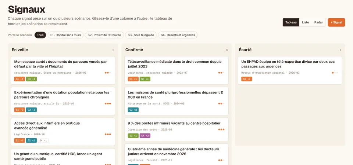Click the Signaux page title
Screen dimensions: 353x165
click(x=26, y=10)
